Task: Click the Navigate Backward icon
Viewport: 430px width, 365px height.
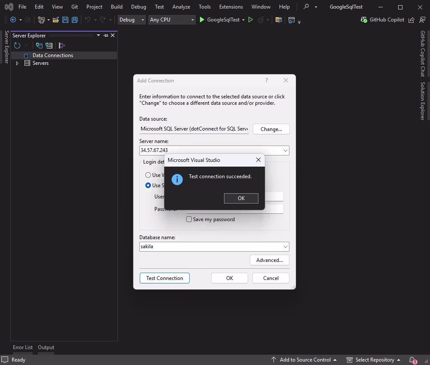Action: 13,19
